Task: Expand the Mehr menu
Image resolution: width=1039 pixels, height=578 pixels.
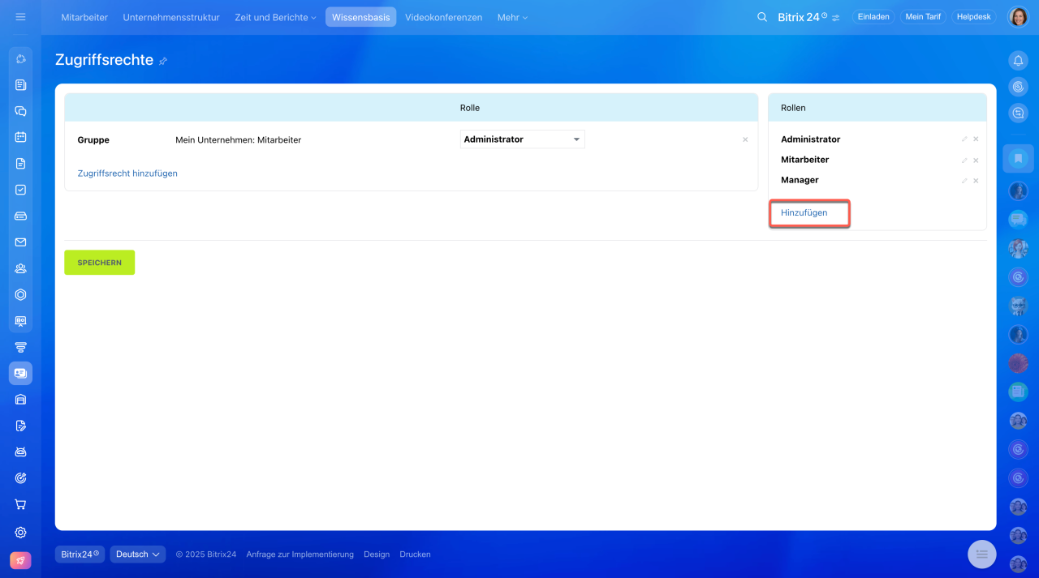Action: coord(512,17)
